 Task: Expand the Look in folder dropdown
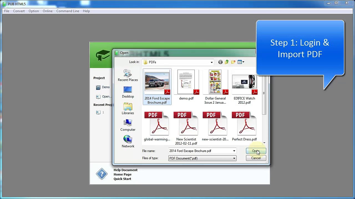click(x=212, y=62)
